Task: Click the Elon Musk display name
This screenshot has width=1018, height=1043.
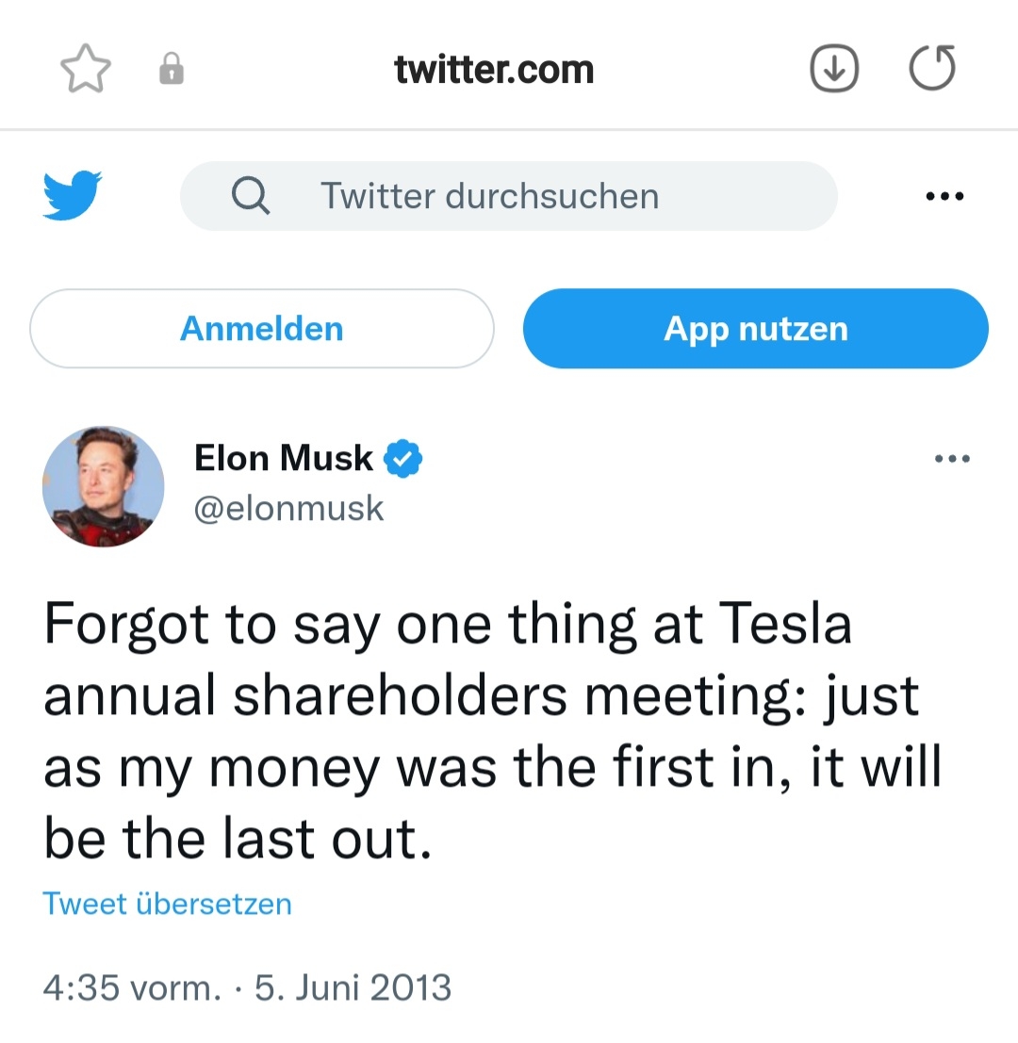Action: click(x=283, y=458)
